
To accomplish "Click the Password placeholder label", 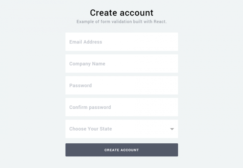I will (x=80, y=86).
